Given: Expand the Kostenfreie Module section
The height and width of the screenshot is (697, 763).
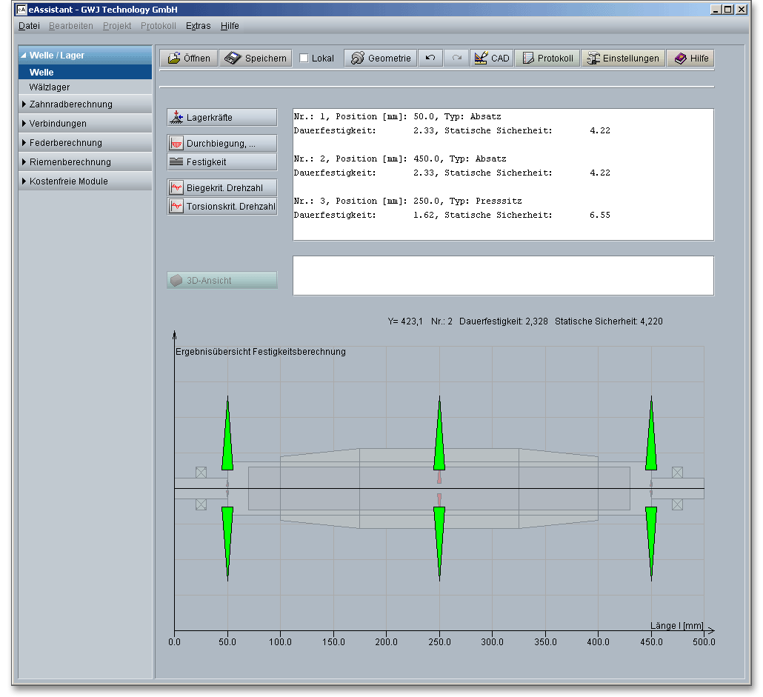Looking at the screenshot, I should [x=68, y=181].
